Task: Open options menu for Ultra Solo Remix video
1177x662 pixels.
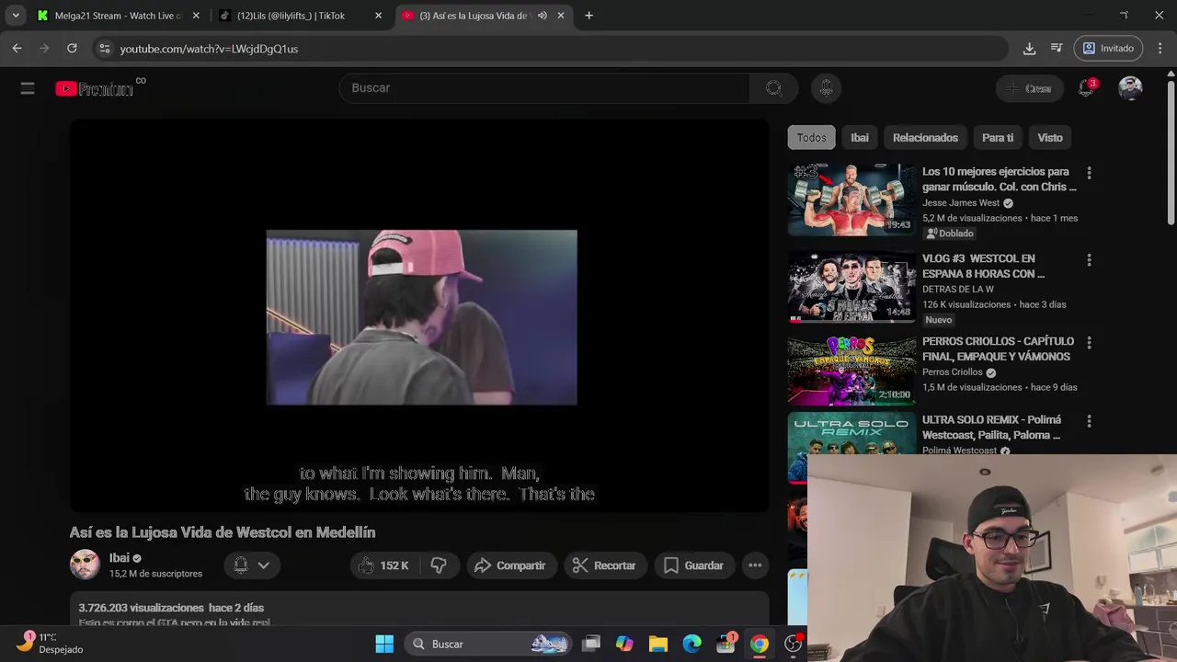Action: [1089, 421]
